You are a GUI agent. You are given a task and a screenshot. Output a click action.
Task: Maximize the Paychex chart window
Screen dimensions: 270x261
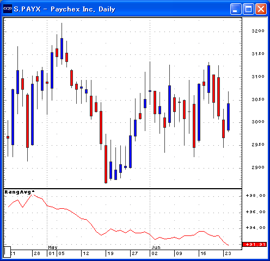[x=248, y=9]
